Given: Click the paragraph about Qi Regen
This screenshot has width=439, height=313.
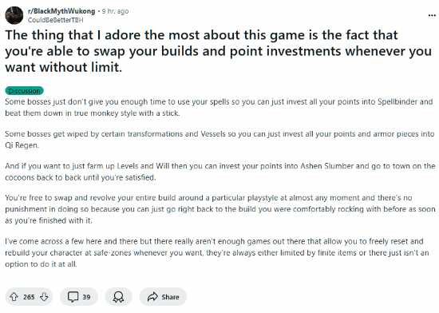Looking at the screenshot, I should click(219, 140).
